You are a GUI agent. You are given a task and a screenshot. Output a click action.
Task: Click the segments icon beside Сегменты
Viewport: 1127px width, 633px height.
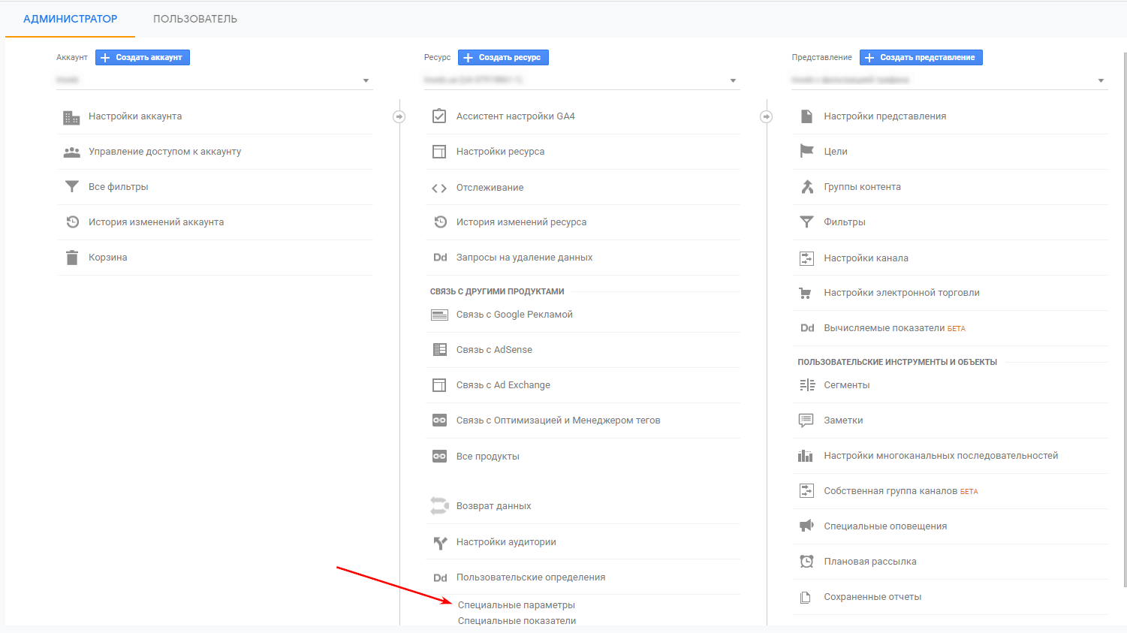[x=807, y=385]
